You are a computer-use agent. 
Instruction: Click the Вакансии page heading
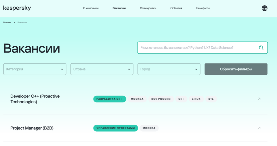point(32,48)
